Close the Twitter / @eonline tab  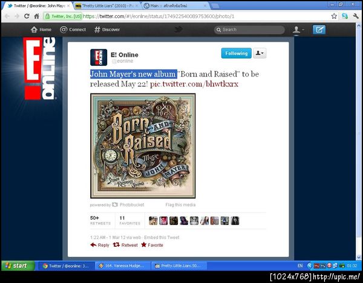click(68, 6)
